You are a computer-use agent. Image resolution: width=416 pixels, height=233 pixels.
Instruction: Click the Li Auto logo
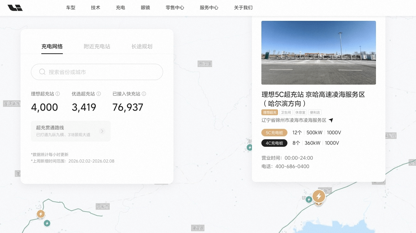tap(15, 8)
